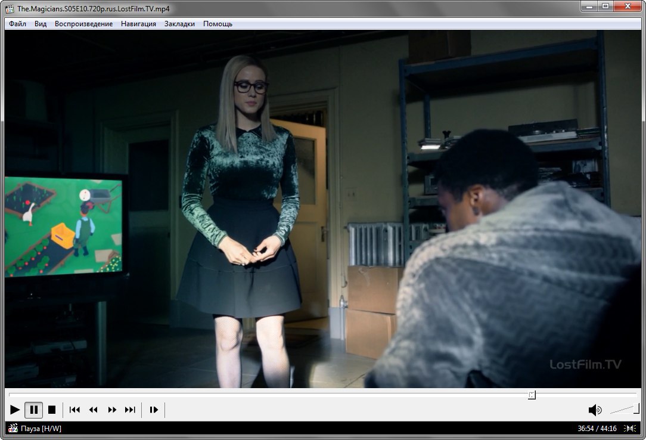The image size is (646, 440).
Task: Open the Воспроизведение menu
Action: pyautogui.click(x=83, y=24)
